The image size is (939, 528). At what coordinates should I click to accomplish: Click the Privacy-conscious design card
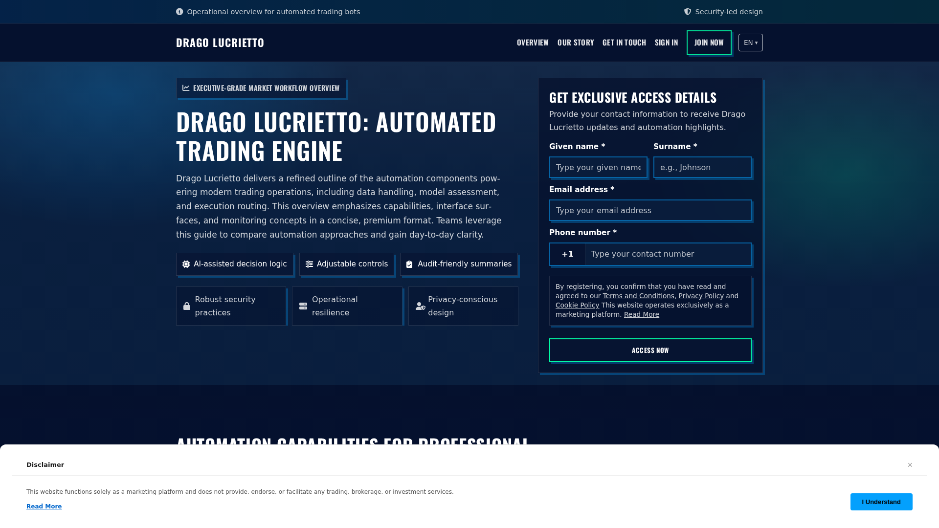point(463,306)
